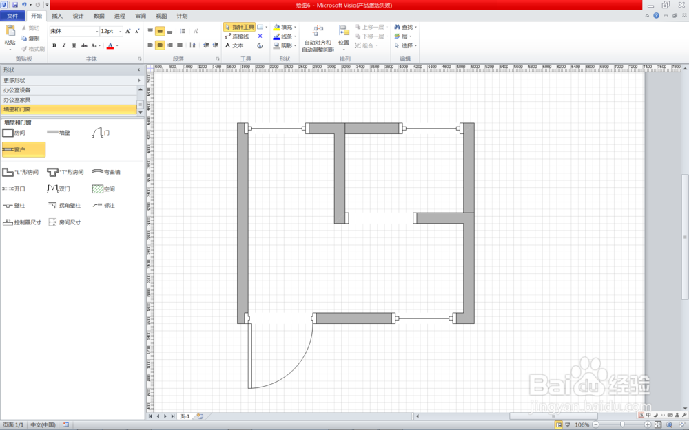This screenshot has height=430, width=689.
Task: Pick the Space (空间) shape
Action: [x=104, y=189]
